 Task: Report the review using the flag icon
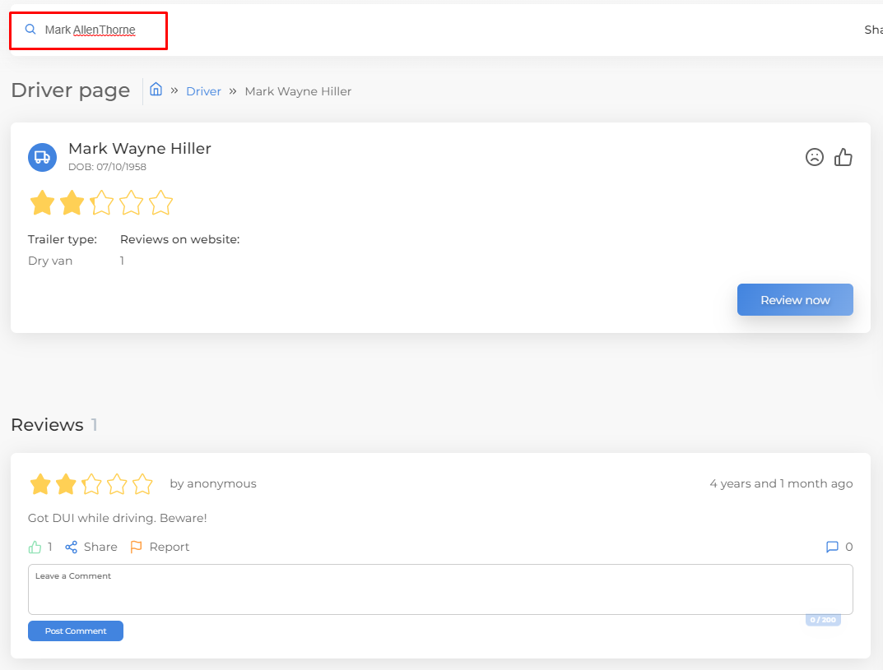click(137, 547)
